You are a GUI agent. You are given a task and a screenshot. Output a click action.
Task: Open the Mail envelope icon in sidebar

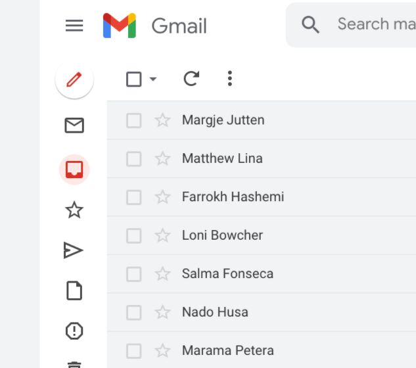tap(74, 125)
